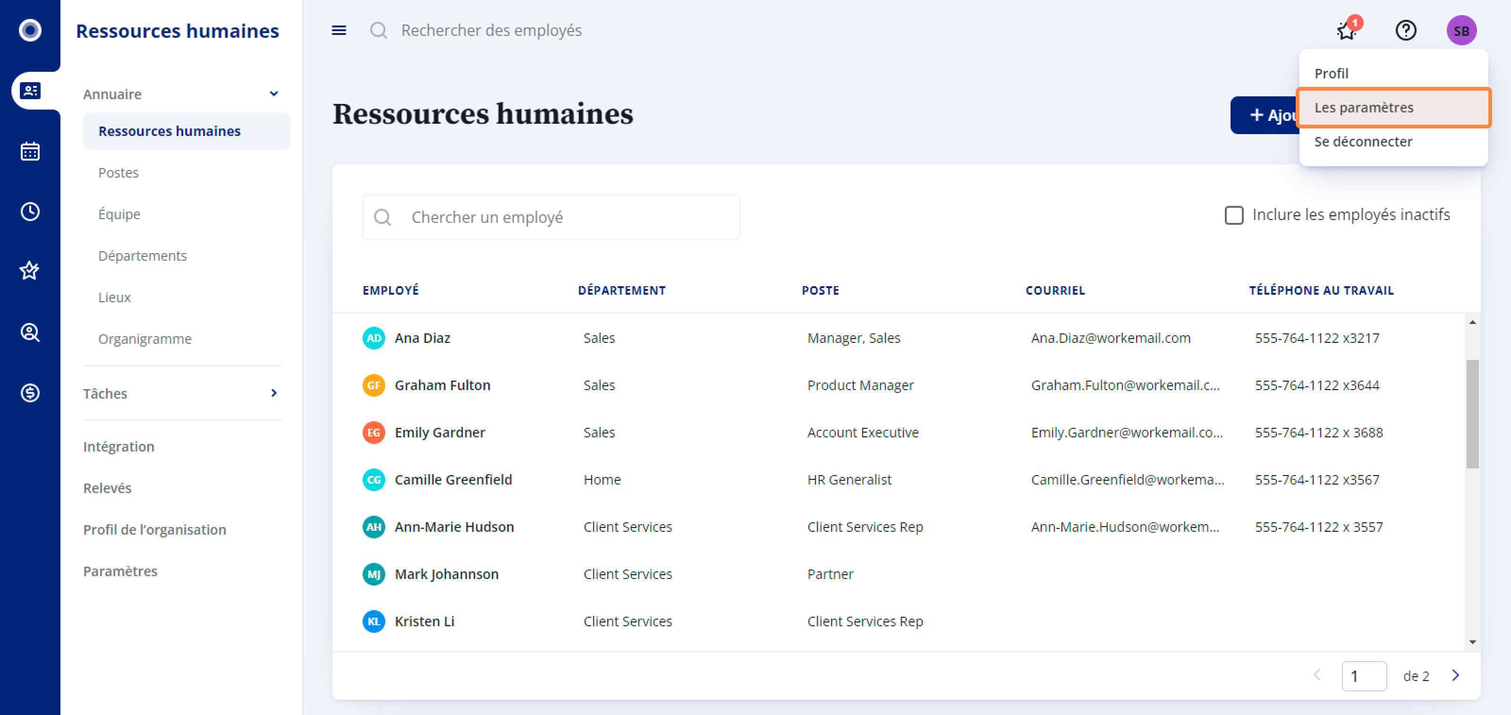Click the clock time-tracking sidebar icon
This screenshot has height=715, width=1511.
30,212
